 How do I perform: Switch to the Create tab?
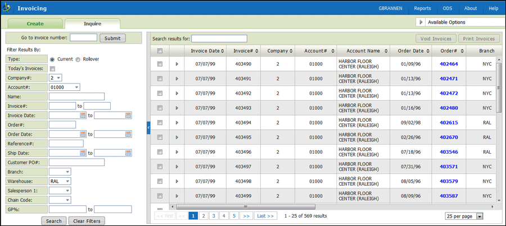pos(35,24)
